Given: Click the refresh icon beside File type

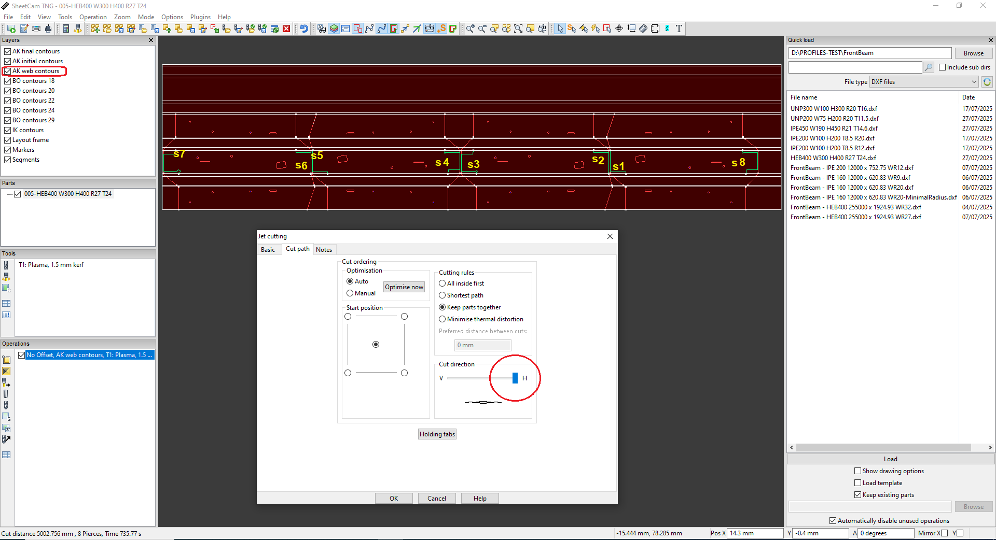Looking at the screenshot, I should click(x=987, y=82).
